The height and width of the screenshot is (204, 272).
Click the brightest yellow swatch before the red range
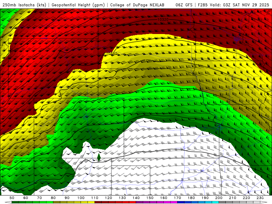(x=91, y=202)
